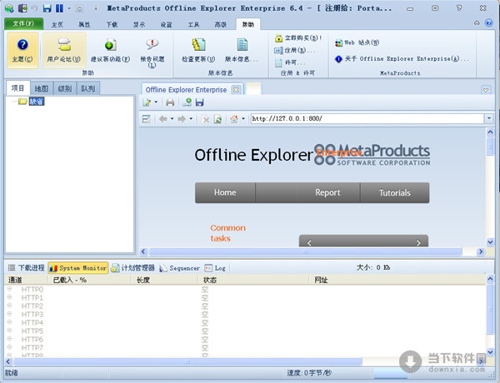This screenshot has height=383, width=500.
Task: Switch to the 工具 ribbon tab
Action: (x=193, y=24)
